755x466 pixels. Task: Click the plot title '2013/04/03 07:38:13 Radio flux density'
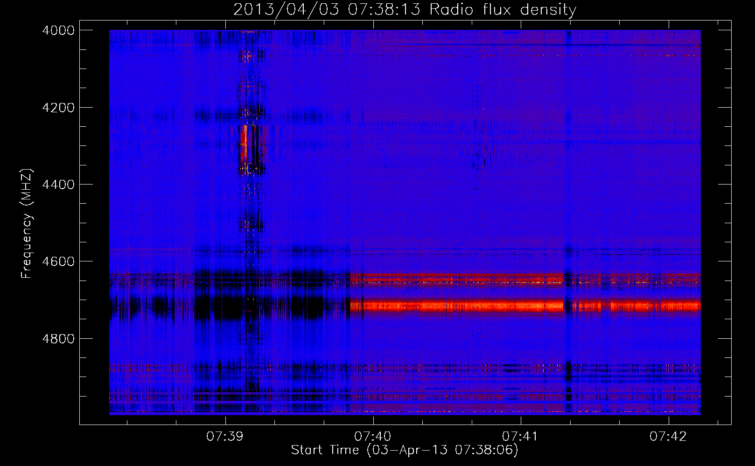coord(405,10)
